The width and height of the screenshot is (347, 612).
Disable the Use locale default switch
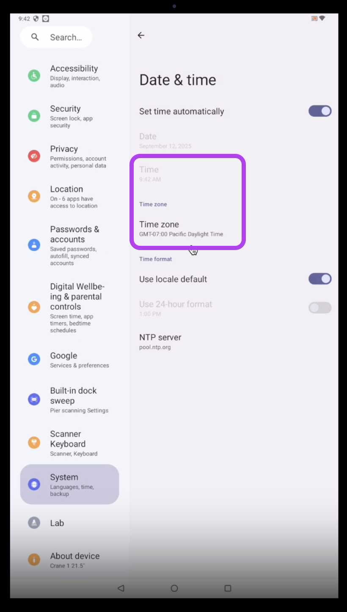point(320,279)
